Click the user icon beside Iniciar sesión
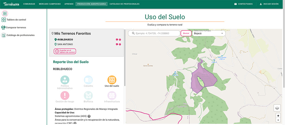The image size is (285, 125). 261,4
